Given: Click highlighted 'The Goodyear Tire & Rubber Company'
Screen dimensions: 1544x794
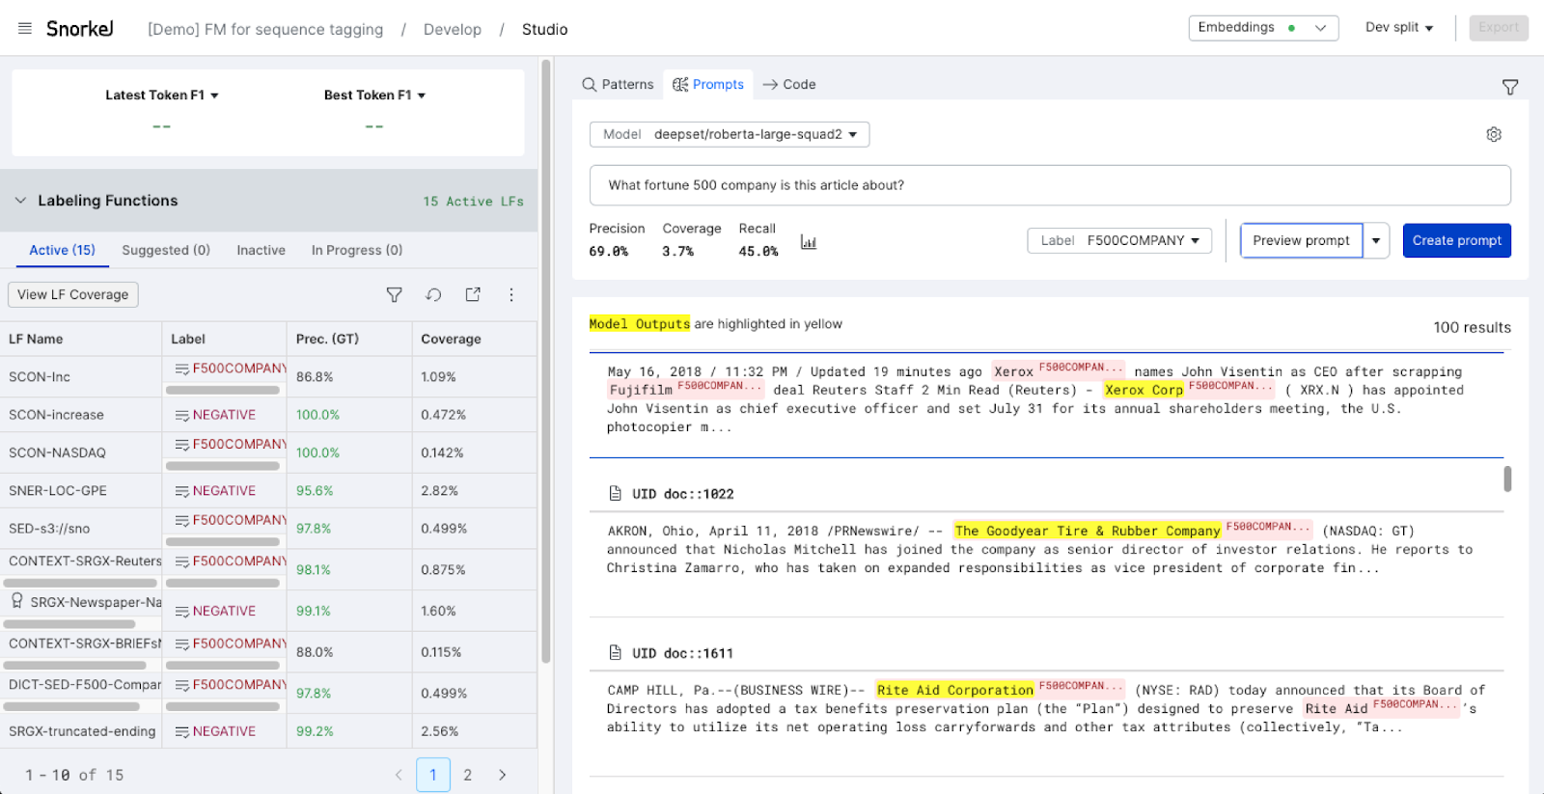Looking at the screenshot, I should (1088, 531).
